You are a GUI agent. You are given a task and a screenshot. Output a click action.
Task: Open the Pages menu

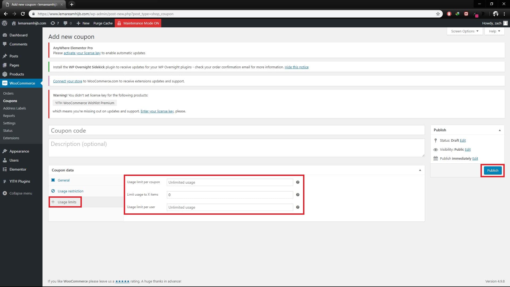(14, 65)
